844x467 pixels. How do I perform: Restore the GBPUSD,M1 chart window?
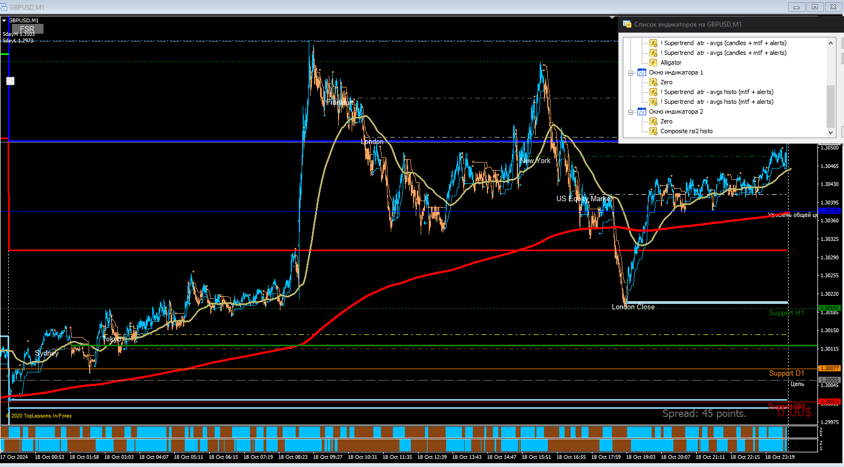(x=815, y=7)
